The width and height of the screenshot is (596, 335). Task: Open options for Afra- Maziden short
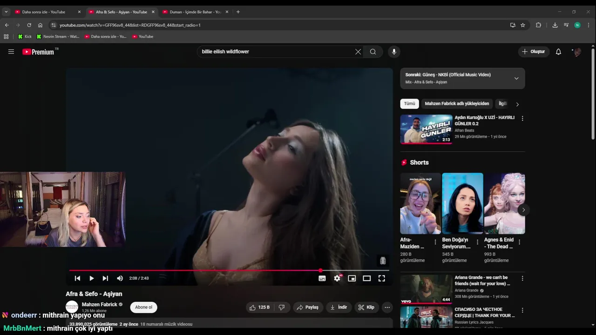pos(435,242)
